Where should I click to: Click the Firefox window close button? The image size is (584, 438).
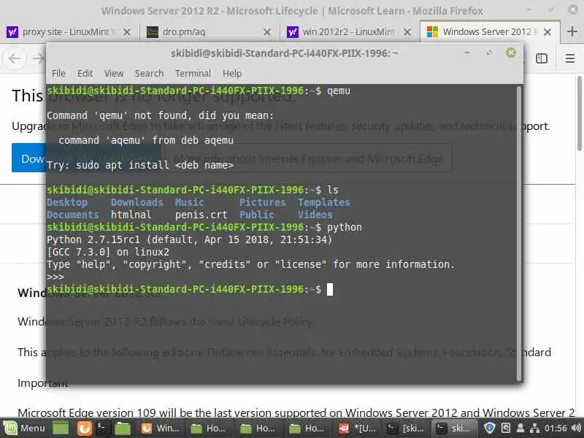click(573, 9)
